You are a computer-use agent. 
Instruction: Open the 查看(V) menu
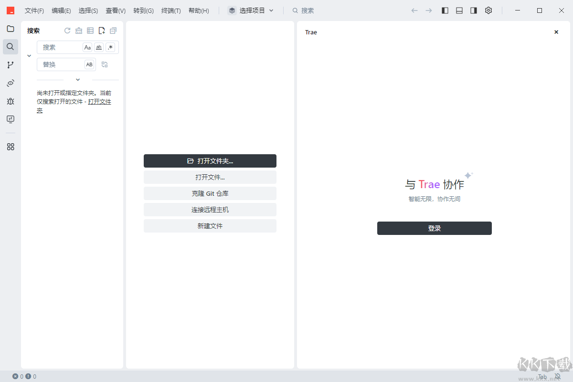pos(116,11)
